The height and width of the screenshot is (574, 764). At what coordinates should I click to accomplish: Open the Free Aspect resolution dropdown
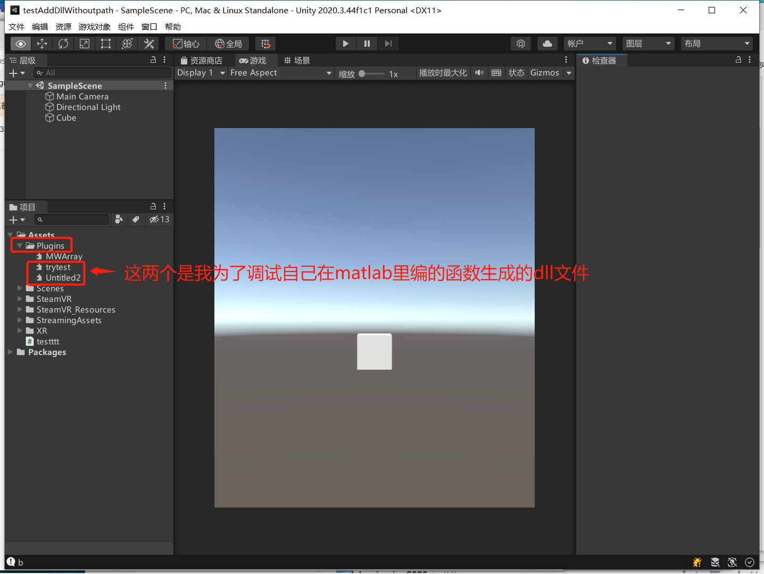pos(280,73)
